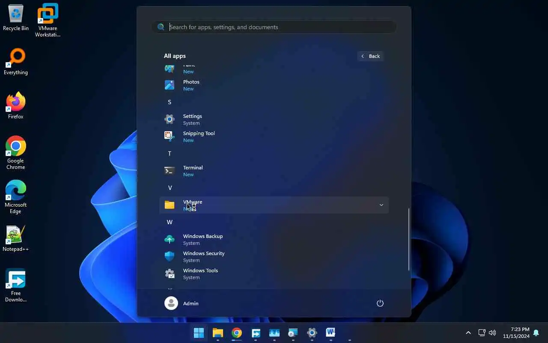Click the Admin user avatar
This screenshot has height=343, width=548.
[x=171, y=303]
